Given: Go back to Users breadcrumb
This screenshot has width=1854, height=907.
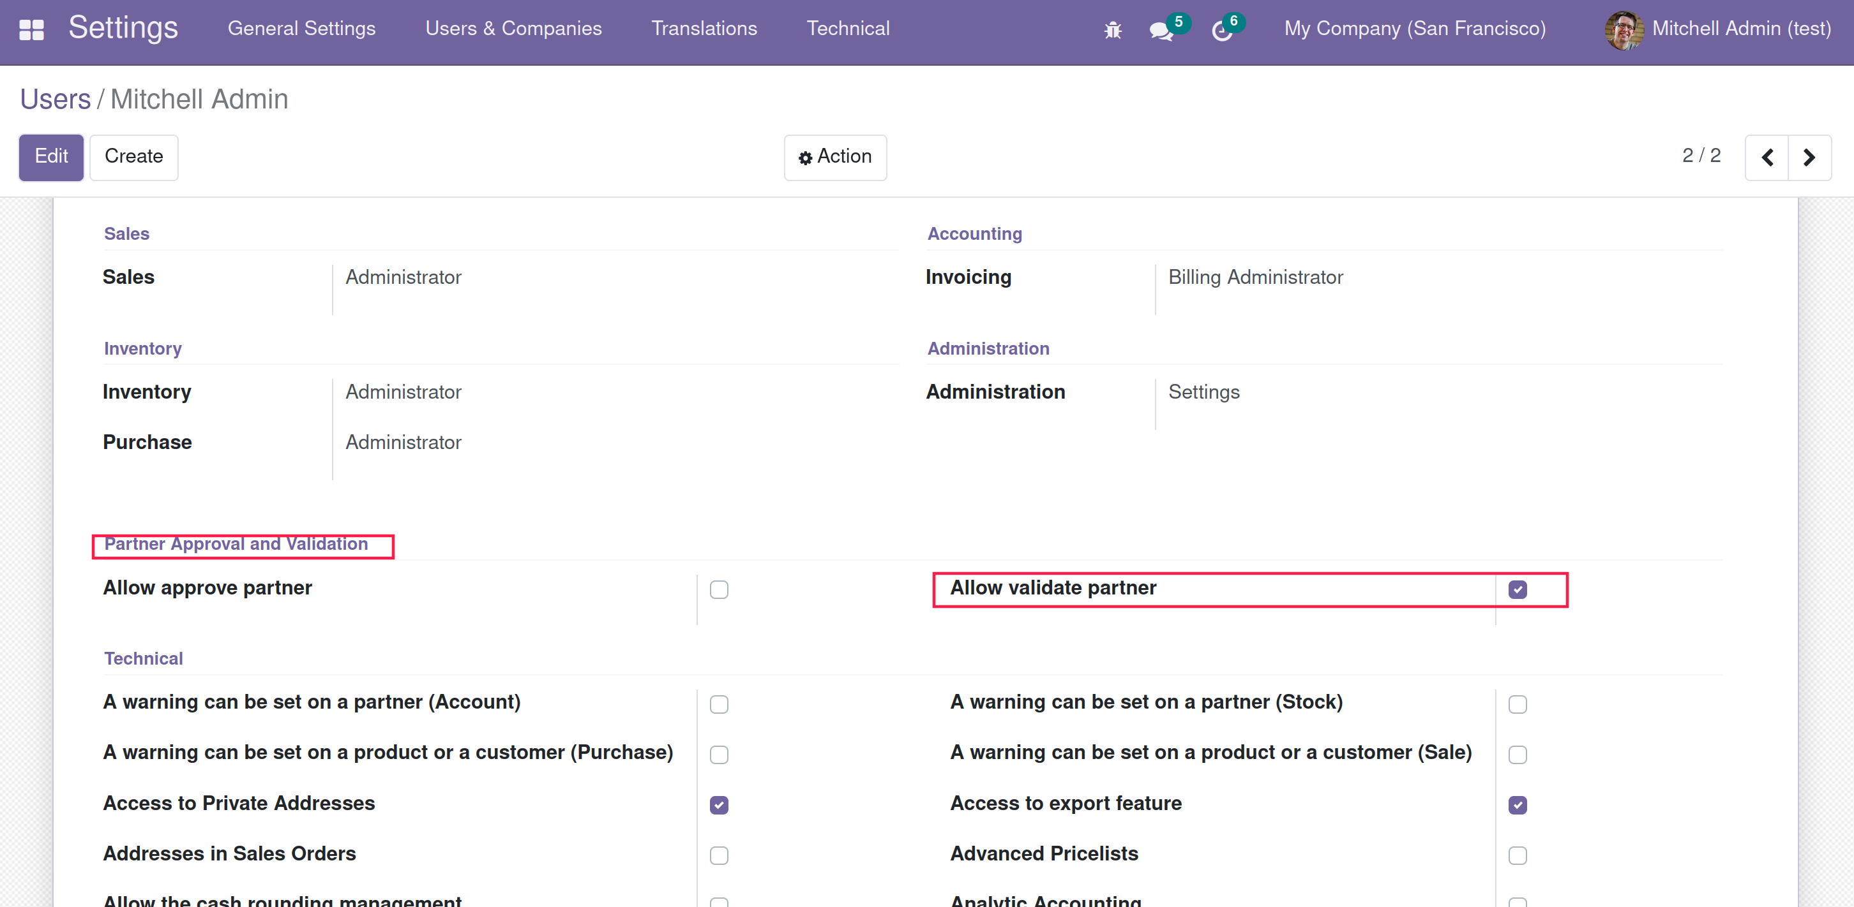Looking at the screenshot, I should tap(56, 100).
